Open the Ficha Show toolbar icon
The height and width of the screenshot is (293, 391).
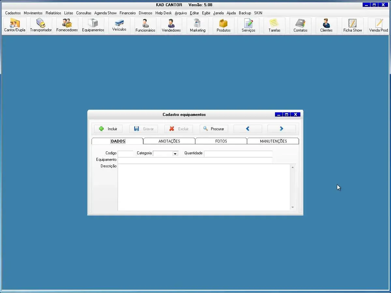tap(353, 25)
